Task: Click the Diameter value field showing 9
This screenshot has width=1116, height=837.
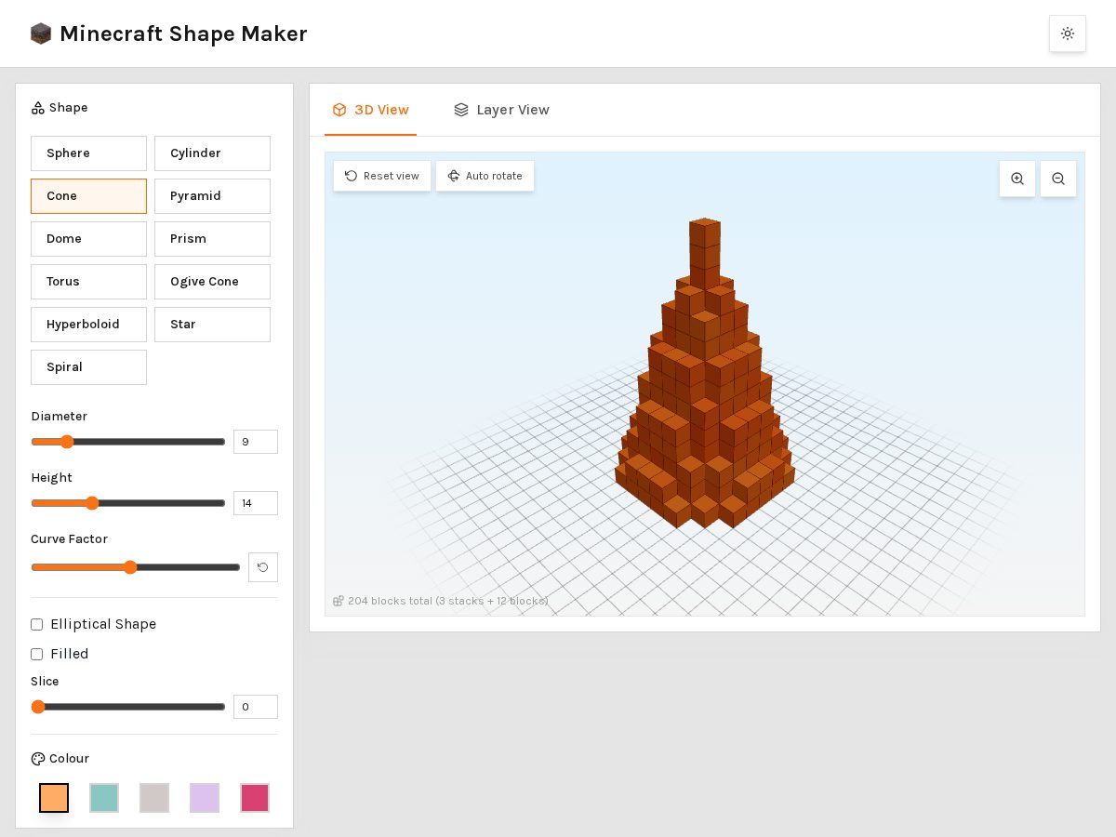Action: click(256, 442)
